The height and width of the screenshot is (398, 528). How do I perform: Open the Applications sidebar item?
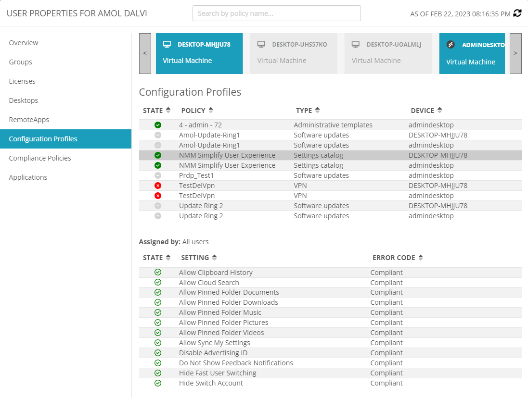(28, 177)
